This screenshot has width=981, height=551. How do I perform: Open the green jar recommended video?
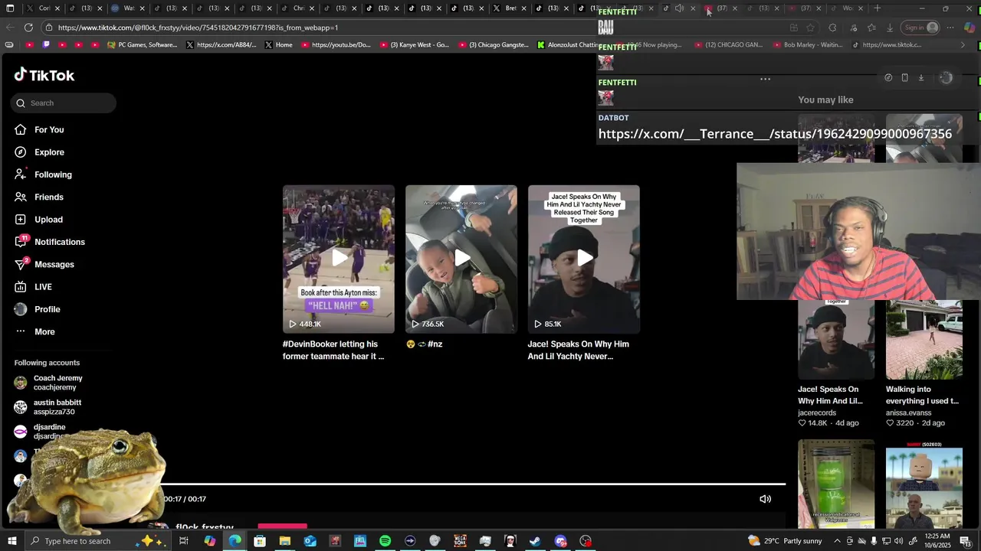pyautogui.click(x=836, y=484)
